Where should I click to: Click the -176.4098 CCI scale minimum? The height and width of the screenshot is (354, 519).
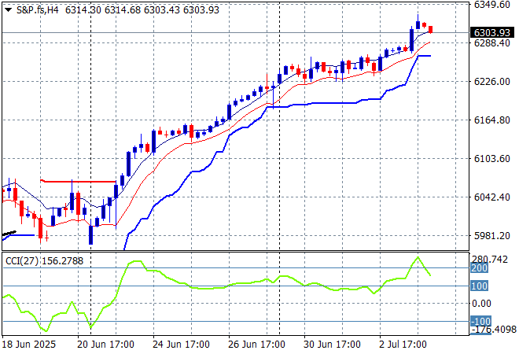(x=494, y=330)
